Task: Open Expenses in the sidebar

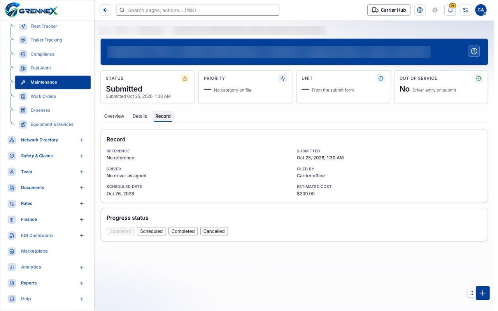Action: click(x=53, y=110)
